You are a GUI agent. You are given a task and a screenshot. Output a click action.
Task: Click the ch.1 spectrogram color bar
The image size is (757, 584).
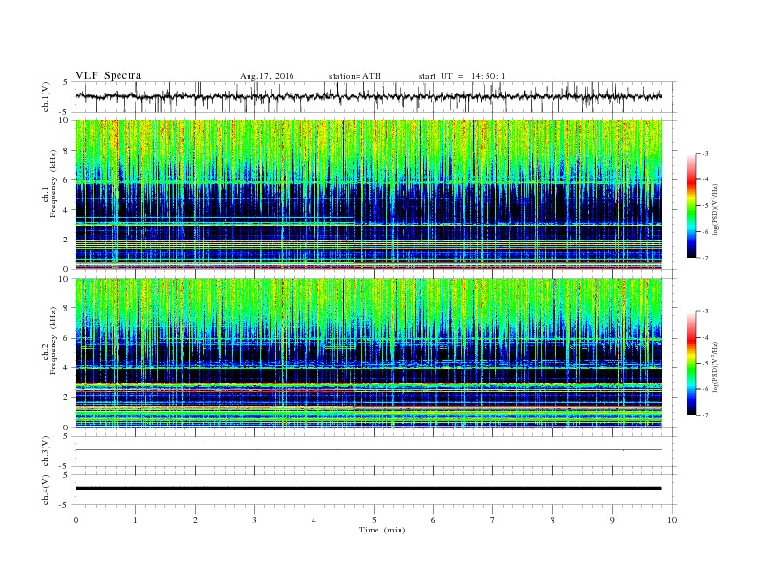(691, 205)
